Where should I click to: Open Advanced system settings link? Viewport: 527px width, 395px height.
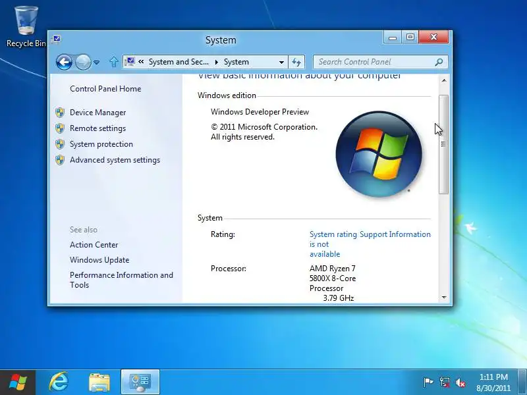point(115,160)
